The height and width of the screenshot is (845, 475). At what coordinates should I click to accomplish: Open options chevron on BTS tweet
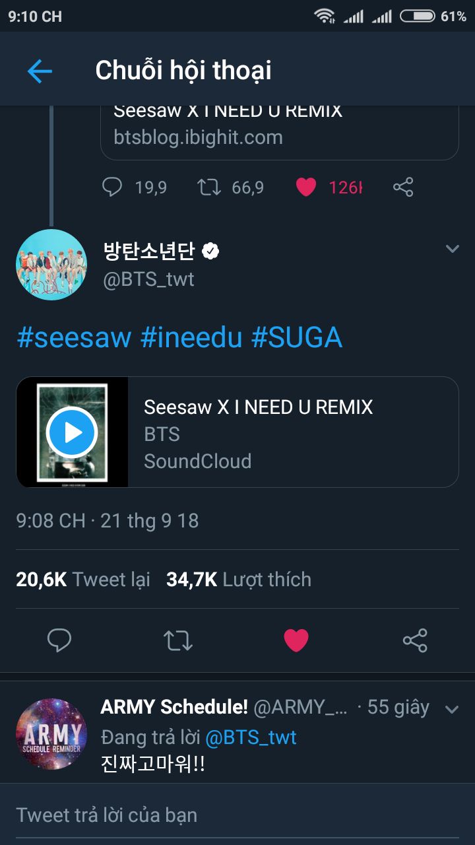pos(452,249)
